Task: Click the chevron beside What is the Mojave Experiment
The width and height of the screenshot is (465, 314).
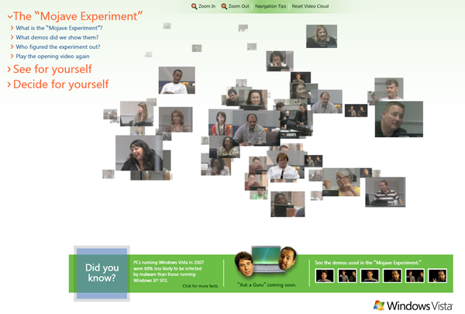Action: tap(12, 28)
